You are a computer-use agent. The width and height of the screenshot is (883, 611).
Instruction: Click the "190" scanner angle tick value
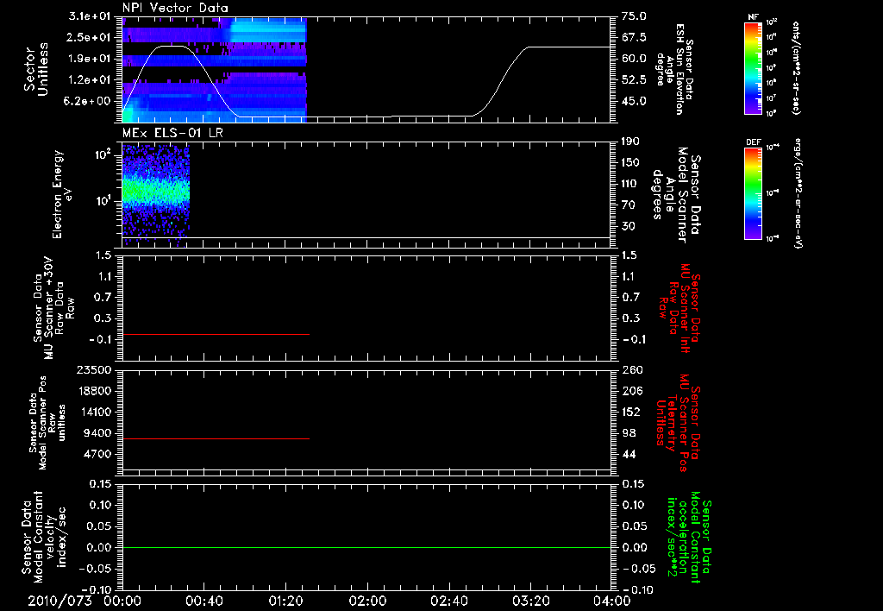click(x=630, y=142)
